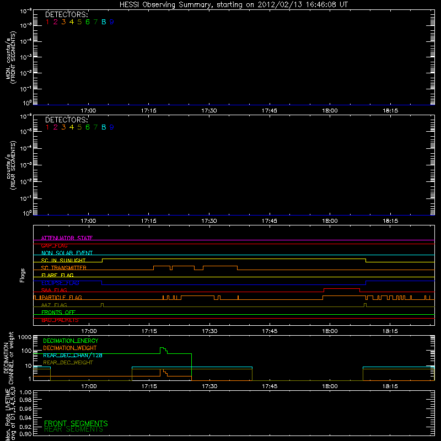Click the 0.98 tick on the livetime axis

click(x=25, y=400)
